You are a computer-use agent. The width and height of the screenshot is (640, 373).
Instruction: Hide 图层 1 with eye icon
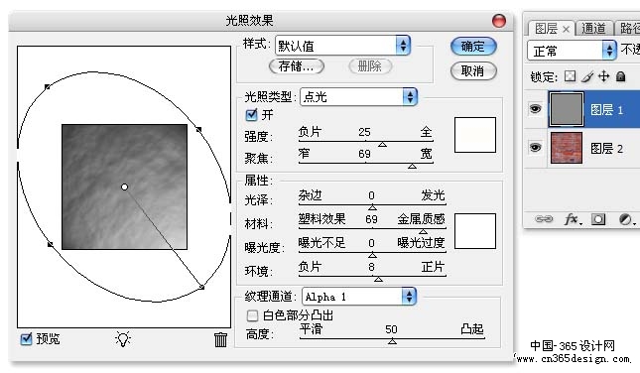point(536,109)
